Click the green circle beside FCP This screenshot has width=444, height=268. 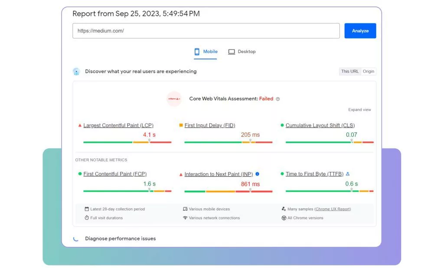(80, 174)
